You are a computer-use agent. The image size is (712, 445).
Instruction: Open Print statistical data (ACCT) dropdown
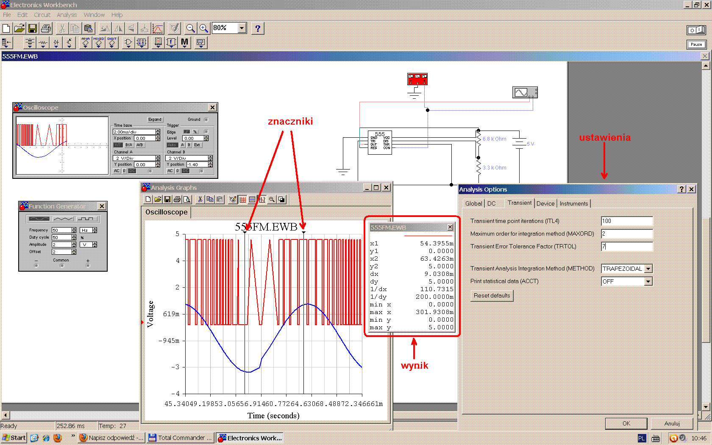[x=648, y=281]
